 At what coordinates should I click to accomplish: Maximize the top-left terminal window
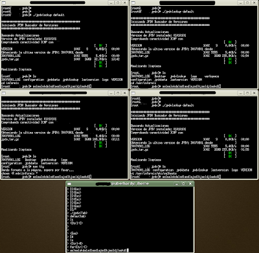pyautogui.click(x=118, y=3)
